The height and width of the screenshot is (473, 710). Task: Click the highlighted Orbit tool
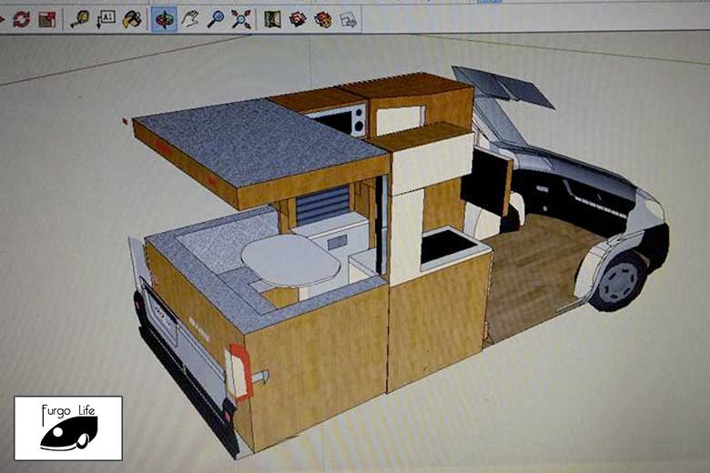click(x=164, y=19)
